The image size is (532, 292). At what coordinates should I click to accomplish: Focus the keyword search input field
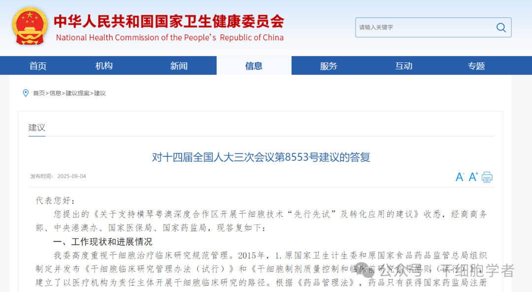(424, 28)
